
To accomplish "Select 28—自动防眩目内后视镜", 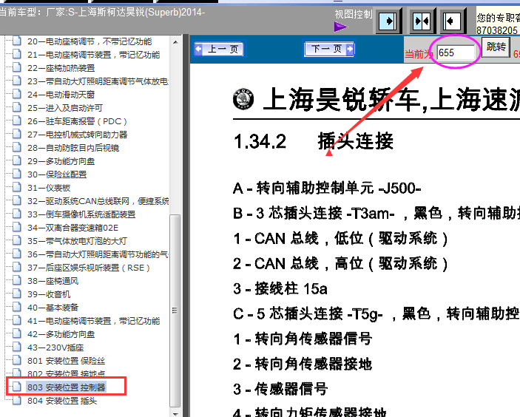I will tap(73, 148).
